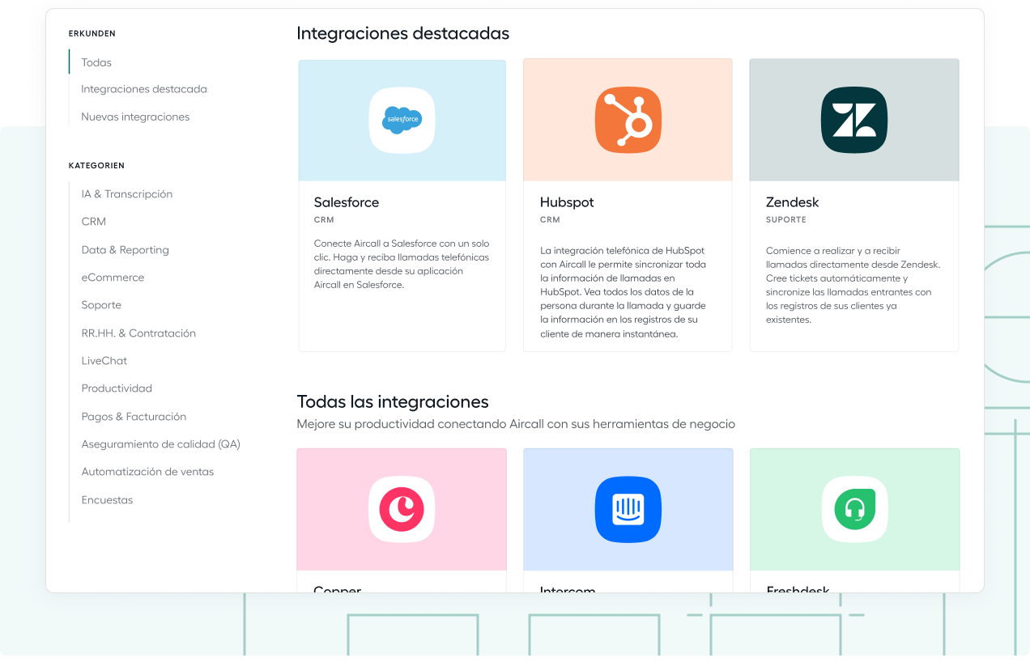Select Aseguramiento de calidad (QA) category
The height and width of the screenshot is (662, 1030).
pos(161,444)
